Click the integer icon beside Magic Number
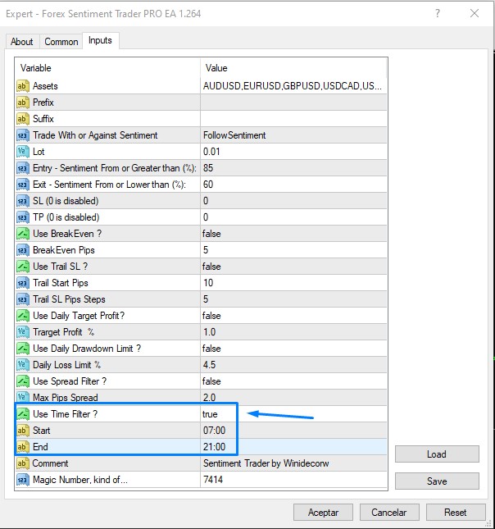Viewport: 495px width, 529px height. pyautogui.click(x=23, y=480)
